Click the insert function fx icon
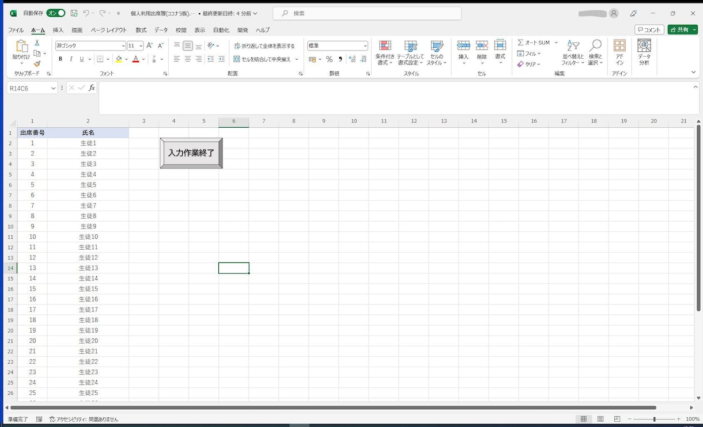This screenshot has height=427, width=703. pos(92,88)
